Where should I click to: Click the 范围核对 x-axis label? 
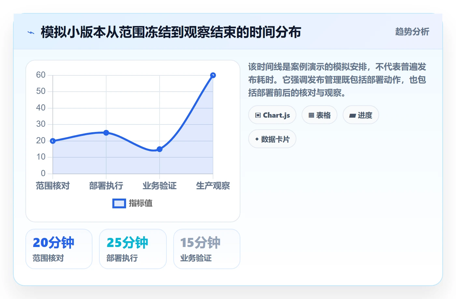pos(53,186)
